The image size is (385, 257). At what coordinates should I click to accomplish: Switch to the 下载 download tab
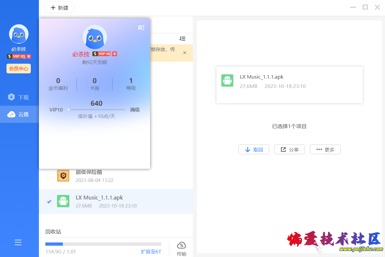tap(19, 97)
